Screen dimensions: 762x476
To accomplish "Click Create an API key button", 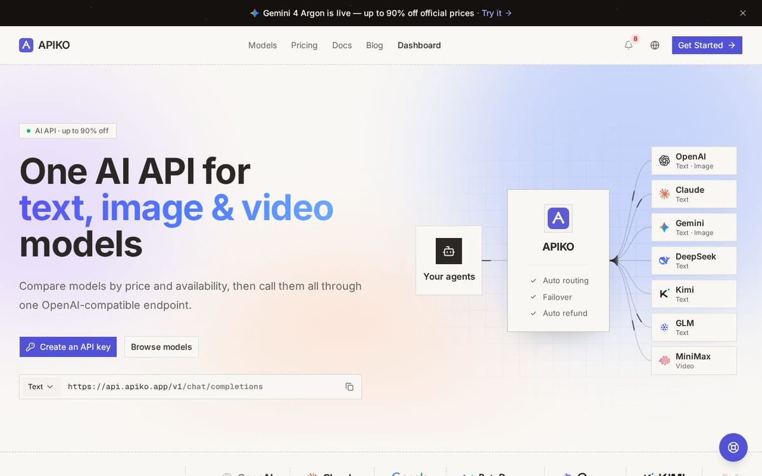I will coord(68,347).
